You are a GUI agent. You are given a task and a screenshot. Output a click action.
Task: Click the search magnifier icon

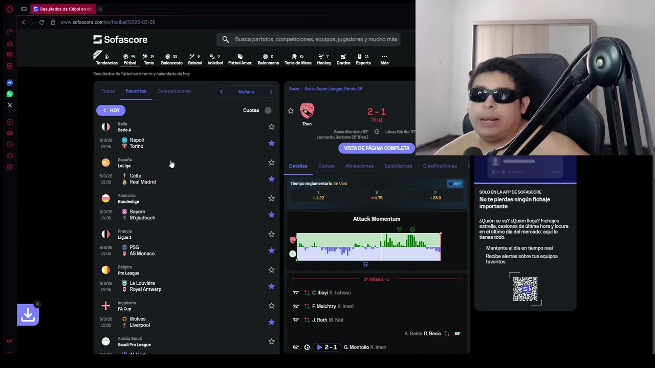(226, 39)
